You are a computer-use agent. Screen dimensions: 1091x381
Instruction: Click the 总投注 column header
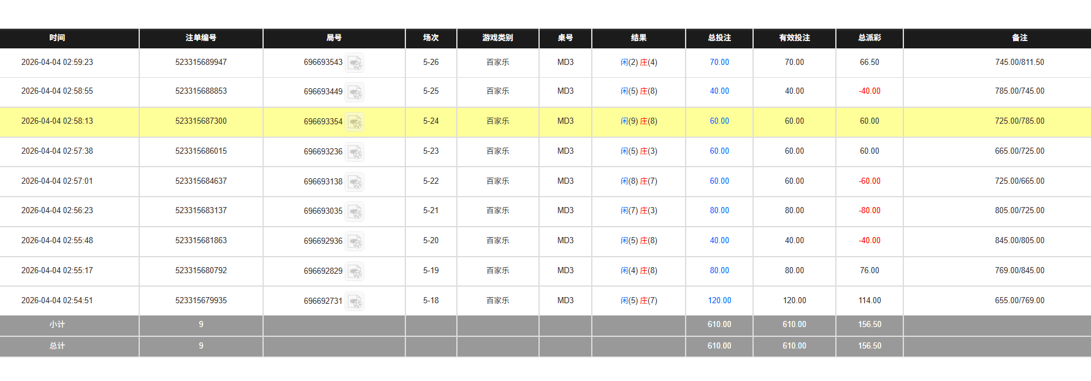pyautogui.click(x=719, y=38)
